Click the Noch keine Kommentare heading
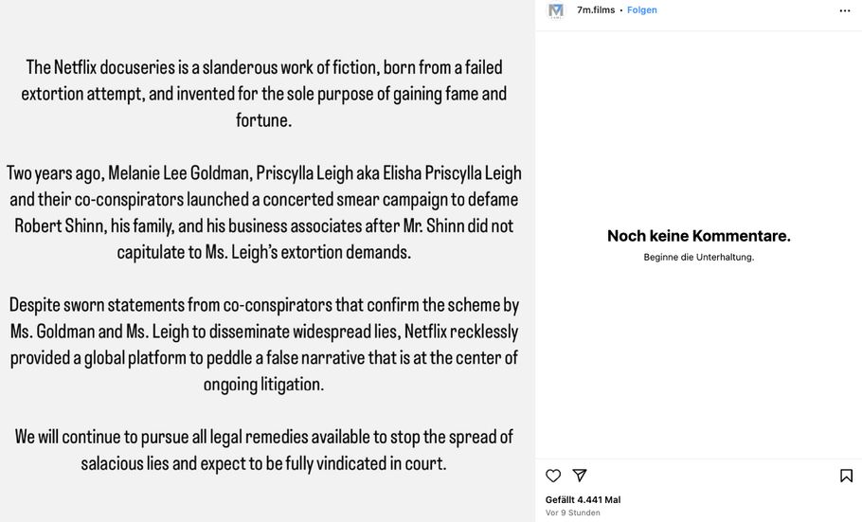Viewport: 862px width, 522px height. tap(698, 236)
